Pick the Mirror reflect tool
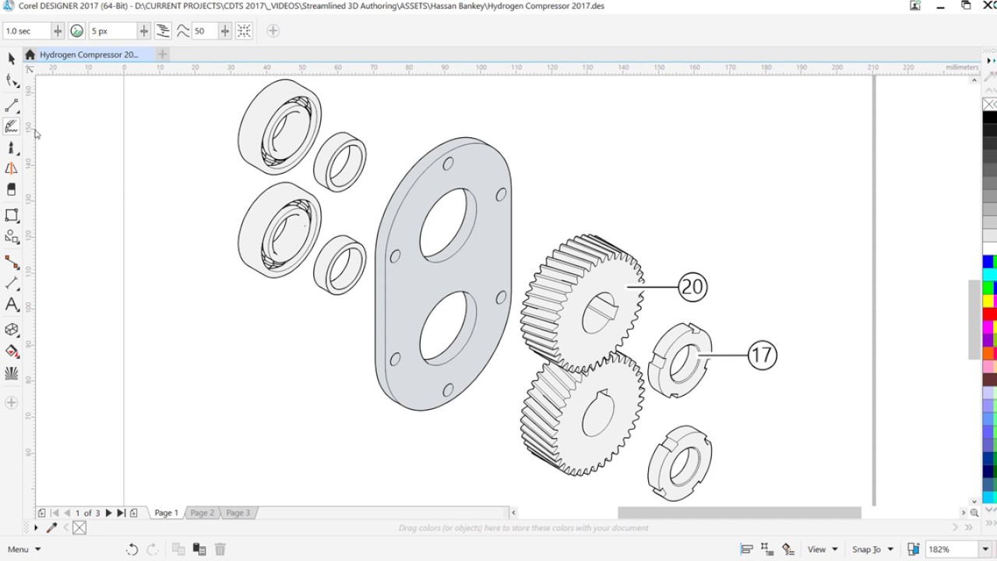The width and height of the screenshot is (997, 561). [12, 168]
